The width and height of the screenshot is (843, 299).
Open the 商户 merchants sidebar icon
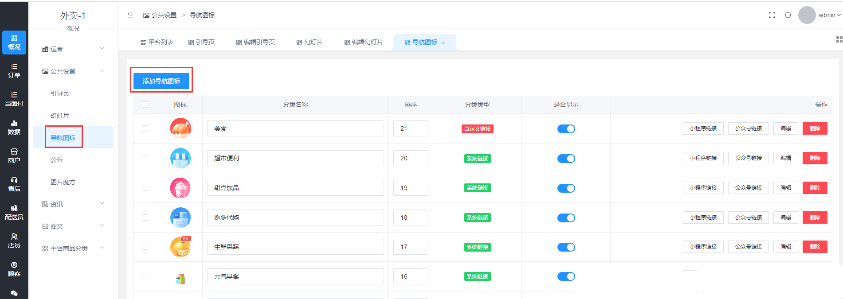pos(14,156)
